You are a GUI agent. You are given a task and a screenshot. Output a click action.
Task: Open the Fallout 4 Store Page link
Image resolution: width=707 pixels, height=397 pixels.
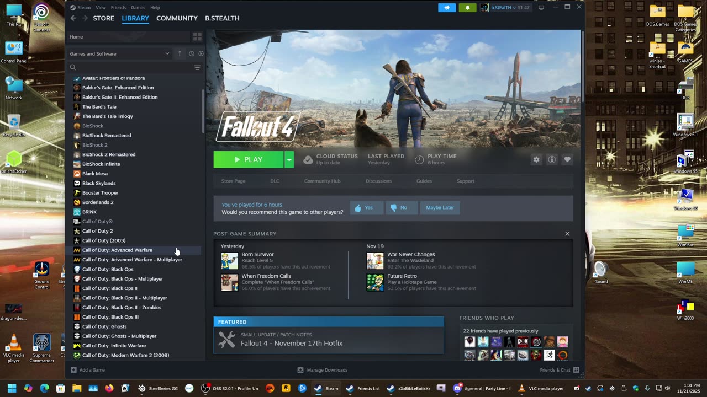[x=233, y=181]
